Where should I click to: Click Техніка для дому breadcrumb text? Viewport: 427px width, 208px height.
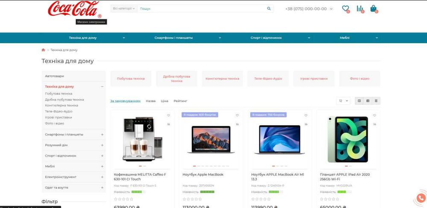(x=64, y=50)
